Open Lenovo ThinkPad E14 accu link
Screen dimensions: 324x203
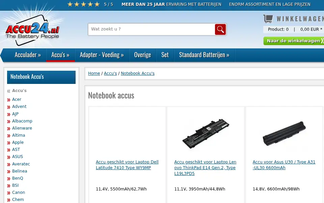[205, 167]
